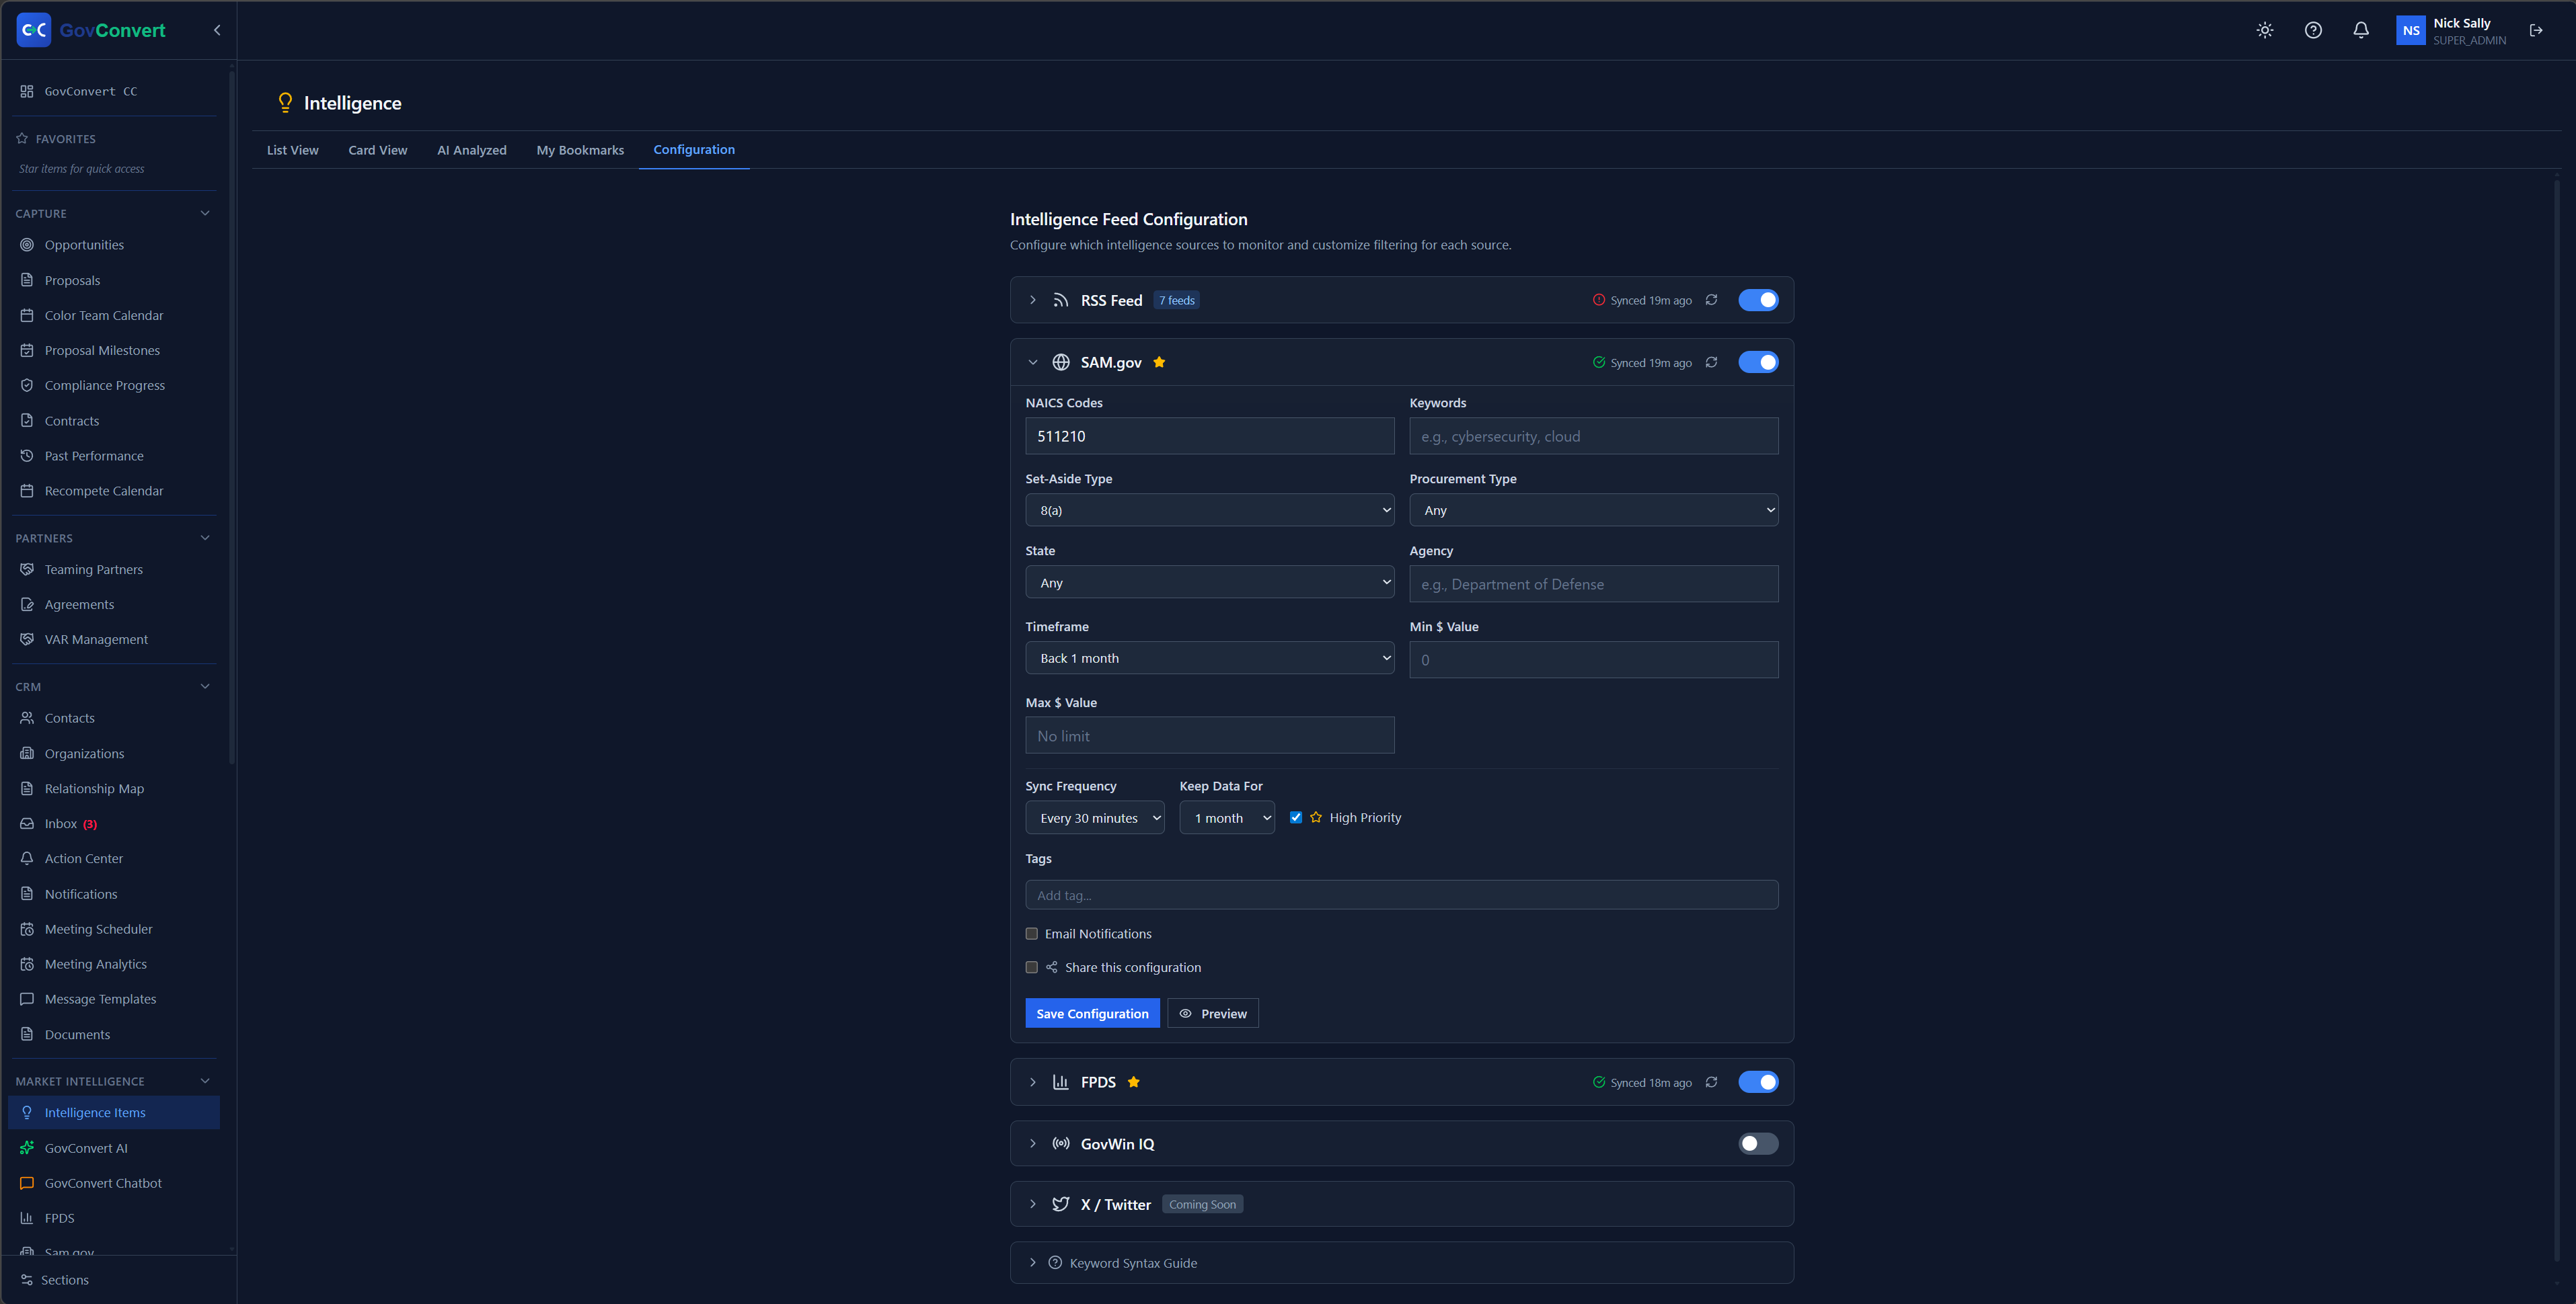This screenshot has width=2576, height=1304.
Task: Click the logout icon beside Nick Sally
Action: [x=2536, y=30]
